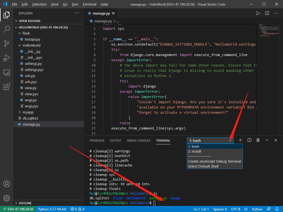Select '2: install' from terminal list
Screen dimensions: 283x212
(x=215, y=152)
